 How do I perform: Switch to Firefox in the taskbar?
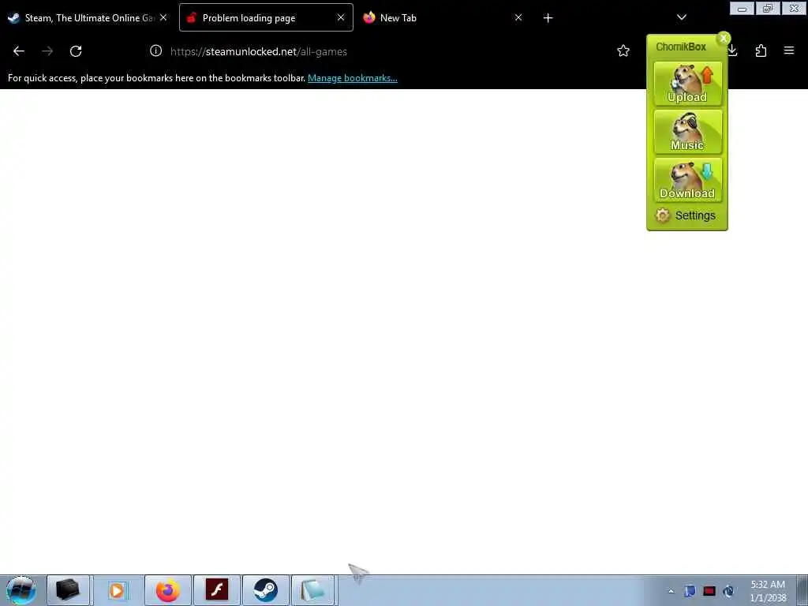tap(167, 590)
